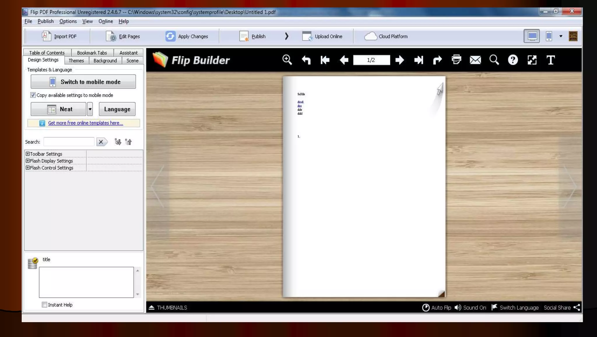
Task: Click the settings Search input field
Action: [x=69, y=142]
